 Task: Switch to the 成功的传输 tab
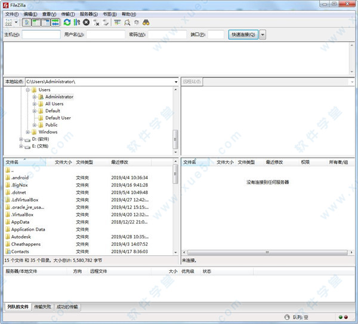67,307
